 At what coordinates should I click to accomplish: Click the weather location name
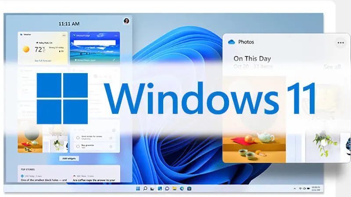click(x=46, y=42)
